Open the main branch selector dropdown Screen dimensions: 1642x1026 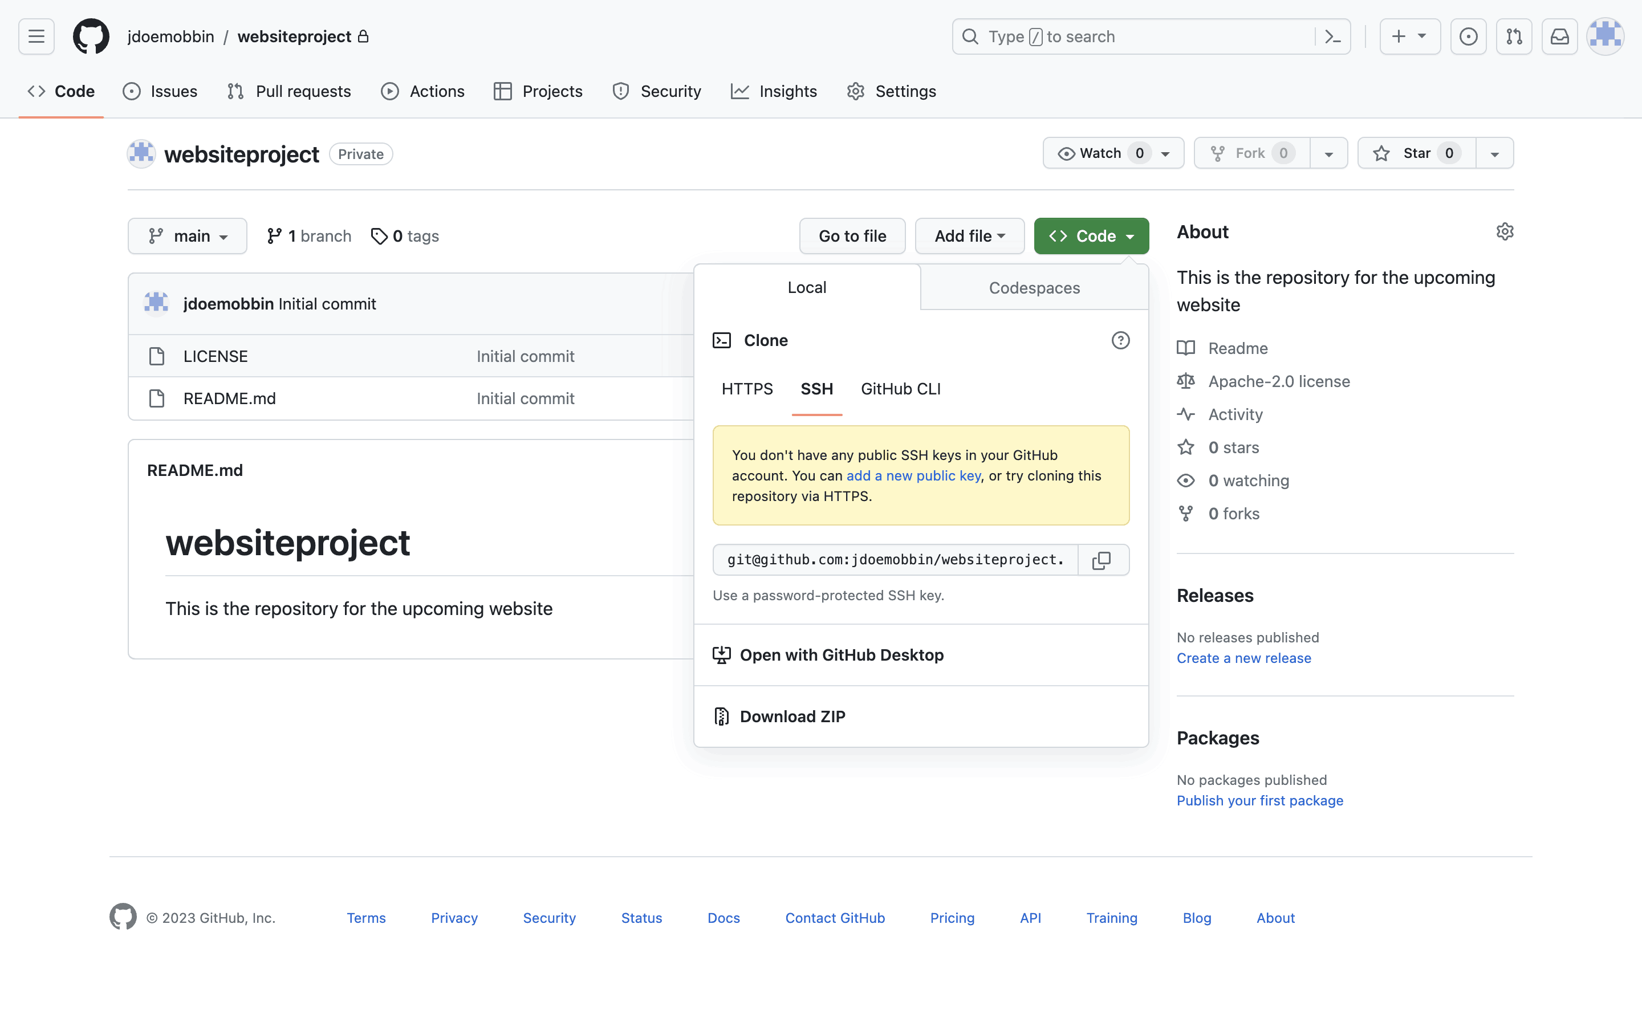187,236
